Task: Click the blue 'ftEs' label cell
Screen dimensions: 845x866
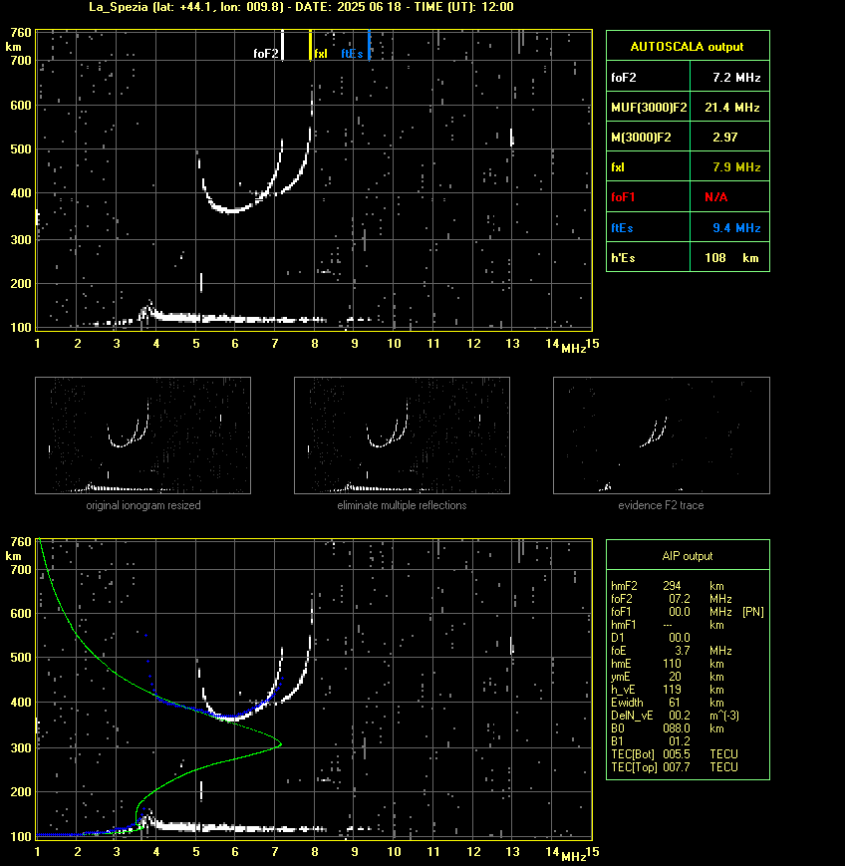Action: coord(649,227)
